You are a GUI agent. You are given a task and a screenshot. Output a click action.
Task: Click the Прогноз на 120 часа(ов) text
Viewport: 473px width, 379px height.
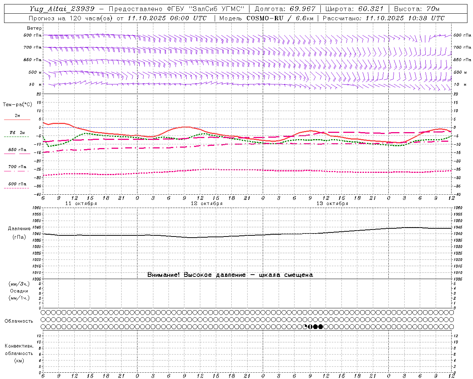click(71, 18)
